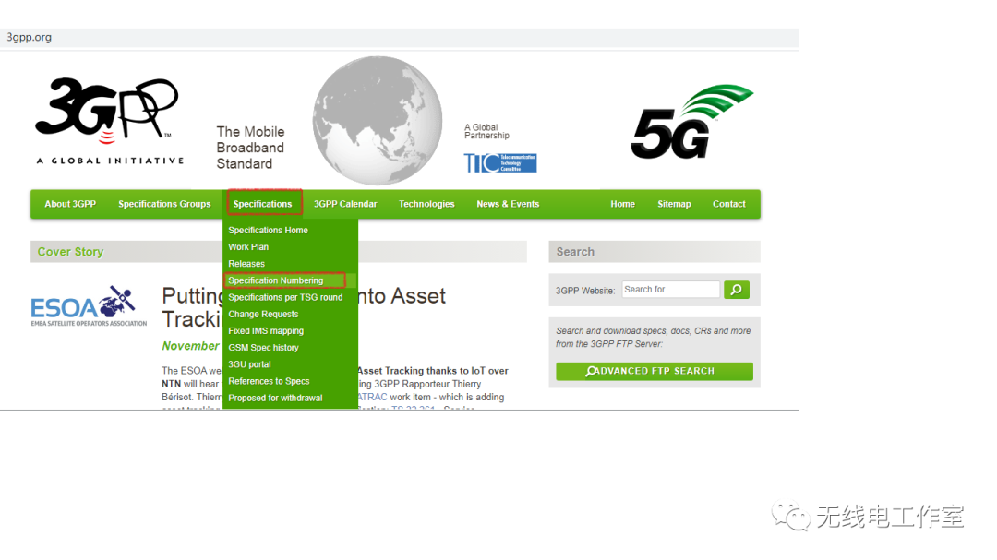Viewport: 997px width, 560px height.
Task: Open 3GPP Calendar menu
Action: [x=345, y=204]
